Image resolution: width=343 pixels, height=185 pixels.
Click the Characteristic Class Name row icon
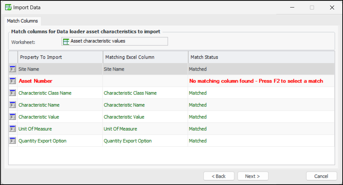click(13, 93)
